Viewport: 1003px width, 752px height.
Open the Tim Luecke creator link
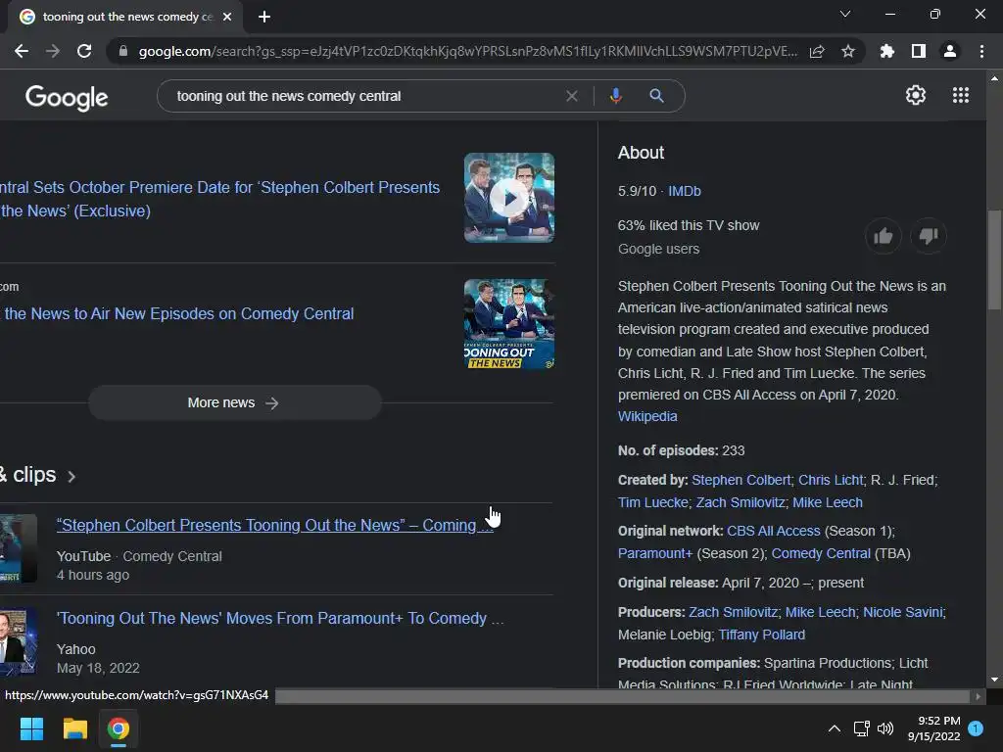[653, 502]
